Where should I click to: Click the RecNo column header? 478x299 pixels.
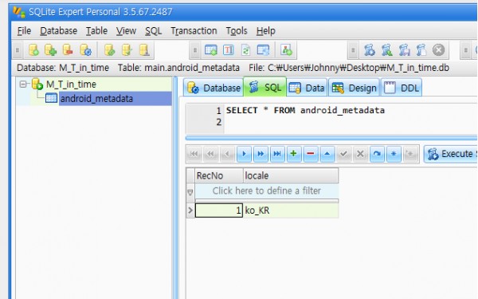tap(219, 175)
